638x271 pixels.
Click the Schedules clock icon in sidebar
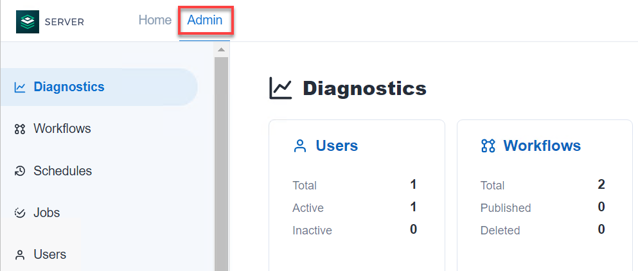[x=20, y=171]
